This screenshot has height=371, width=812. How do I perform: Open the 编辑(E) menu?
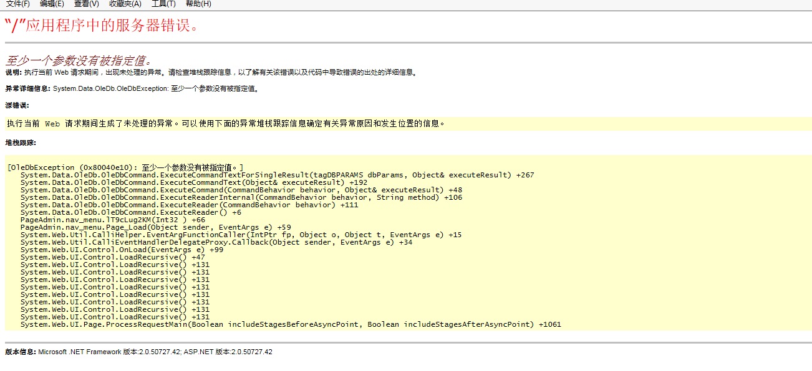click(x=52, y=4)
